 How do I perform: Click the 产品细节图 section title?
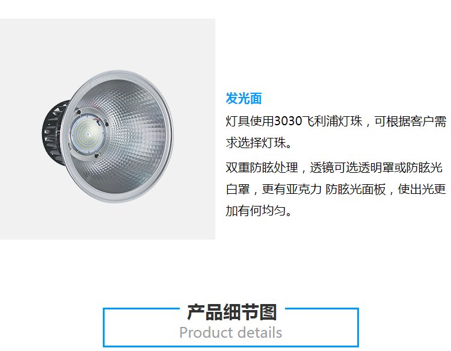pos(232,312)
